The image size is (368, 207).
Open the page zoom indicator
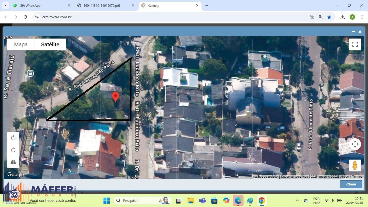321,17
